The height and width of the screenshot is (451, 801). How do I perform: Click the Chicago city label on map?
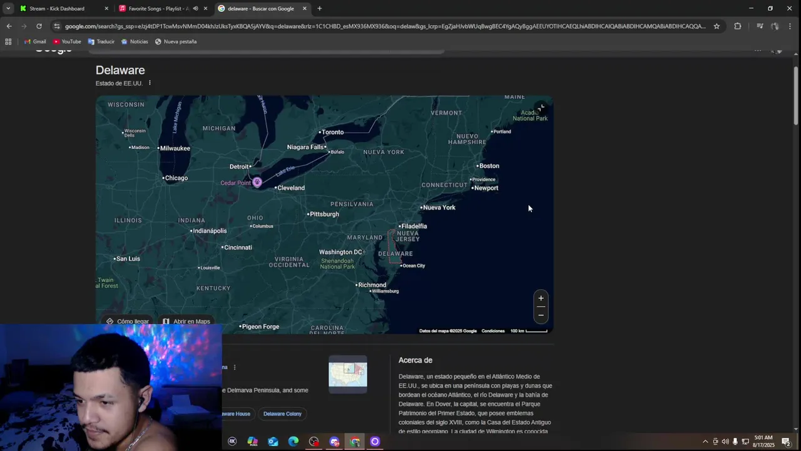[x=176, y=178]
